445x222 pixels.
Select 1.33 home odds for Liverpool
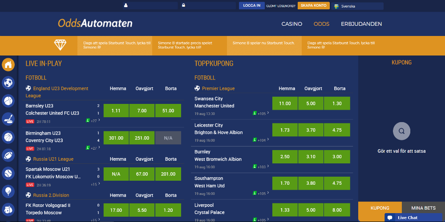point(285,210)
